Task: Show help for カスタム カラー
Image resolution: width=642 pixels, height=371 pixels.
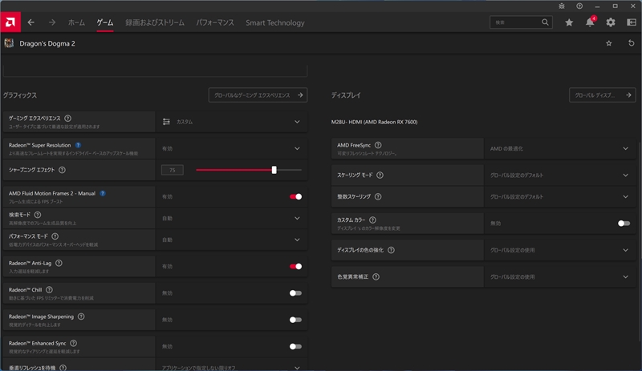Action: pos(372,220)
